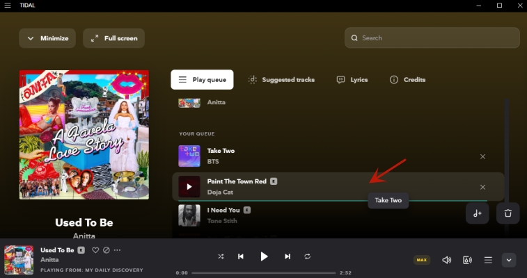Skip to next track
This screenshot has width=527, height=278.
click(x=288, y=256)
